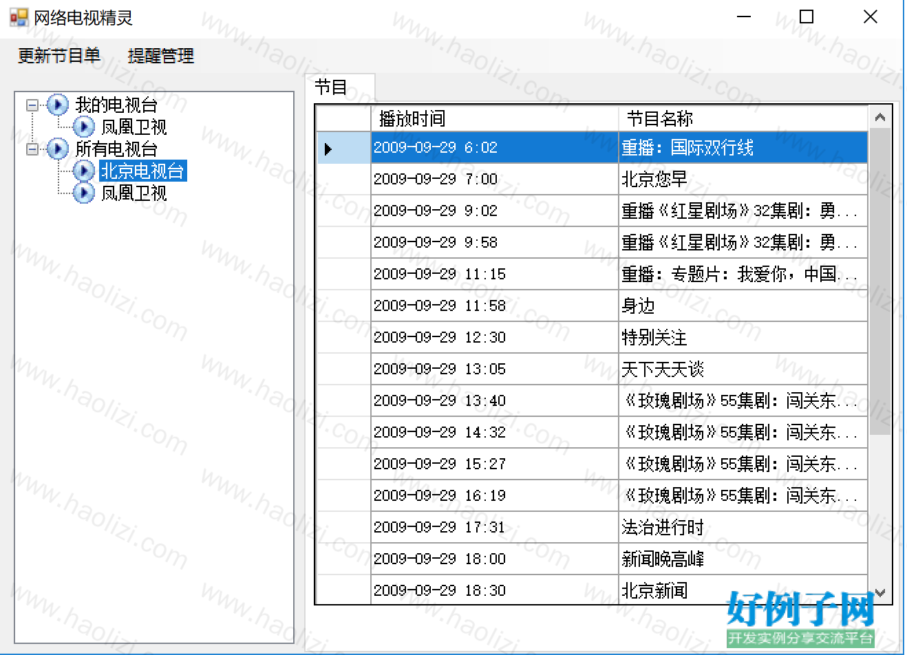Open the 更新节目单 menu
The image size is (907, 655).
[59, 56]
